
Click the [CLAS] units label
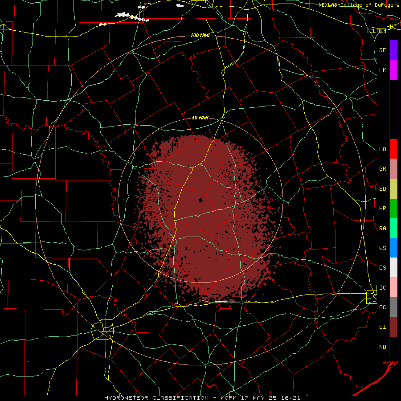coord(376,31)
